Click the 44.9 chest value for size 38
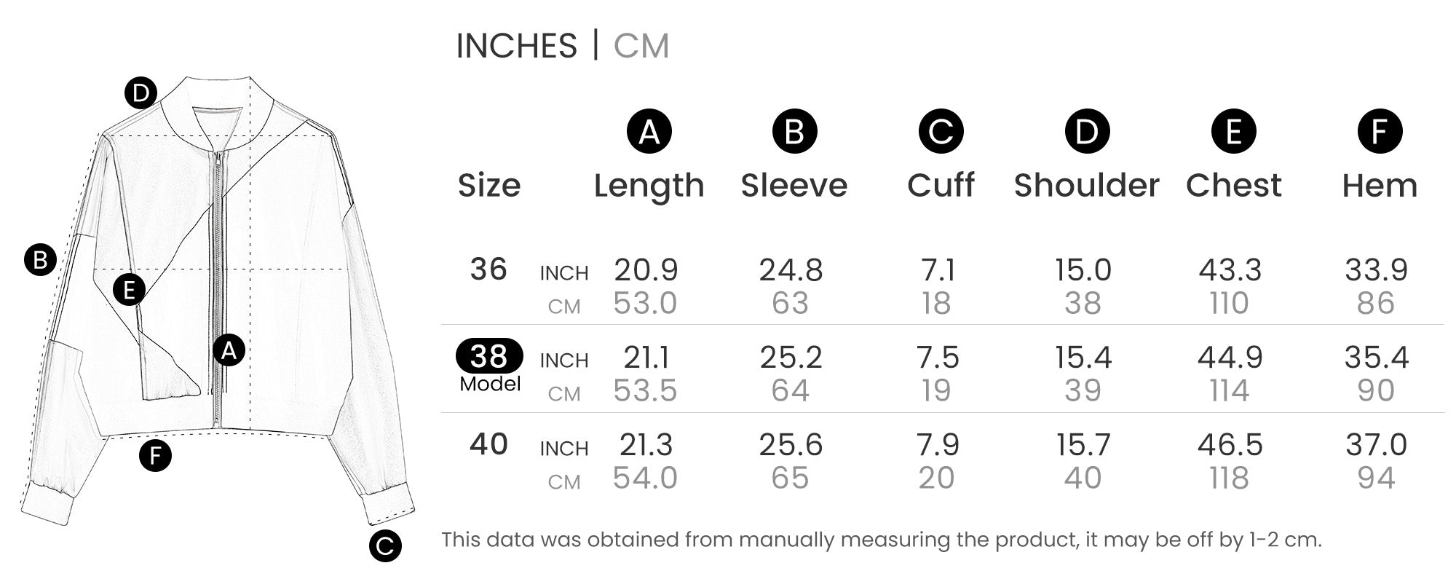Screen dimensions: 1456x587 [1230, 358]
